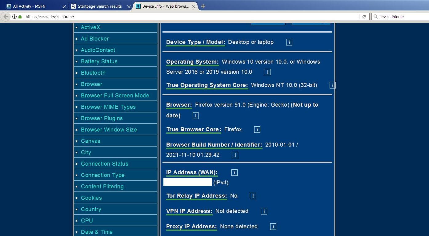Image resolution: width=429 pixels, height=236 pixels.
Task: Click the Tor Relay IP Address label
Action: [197, 196]
